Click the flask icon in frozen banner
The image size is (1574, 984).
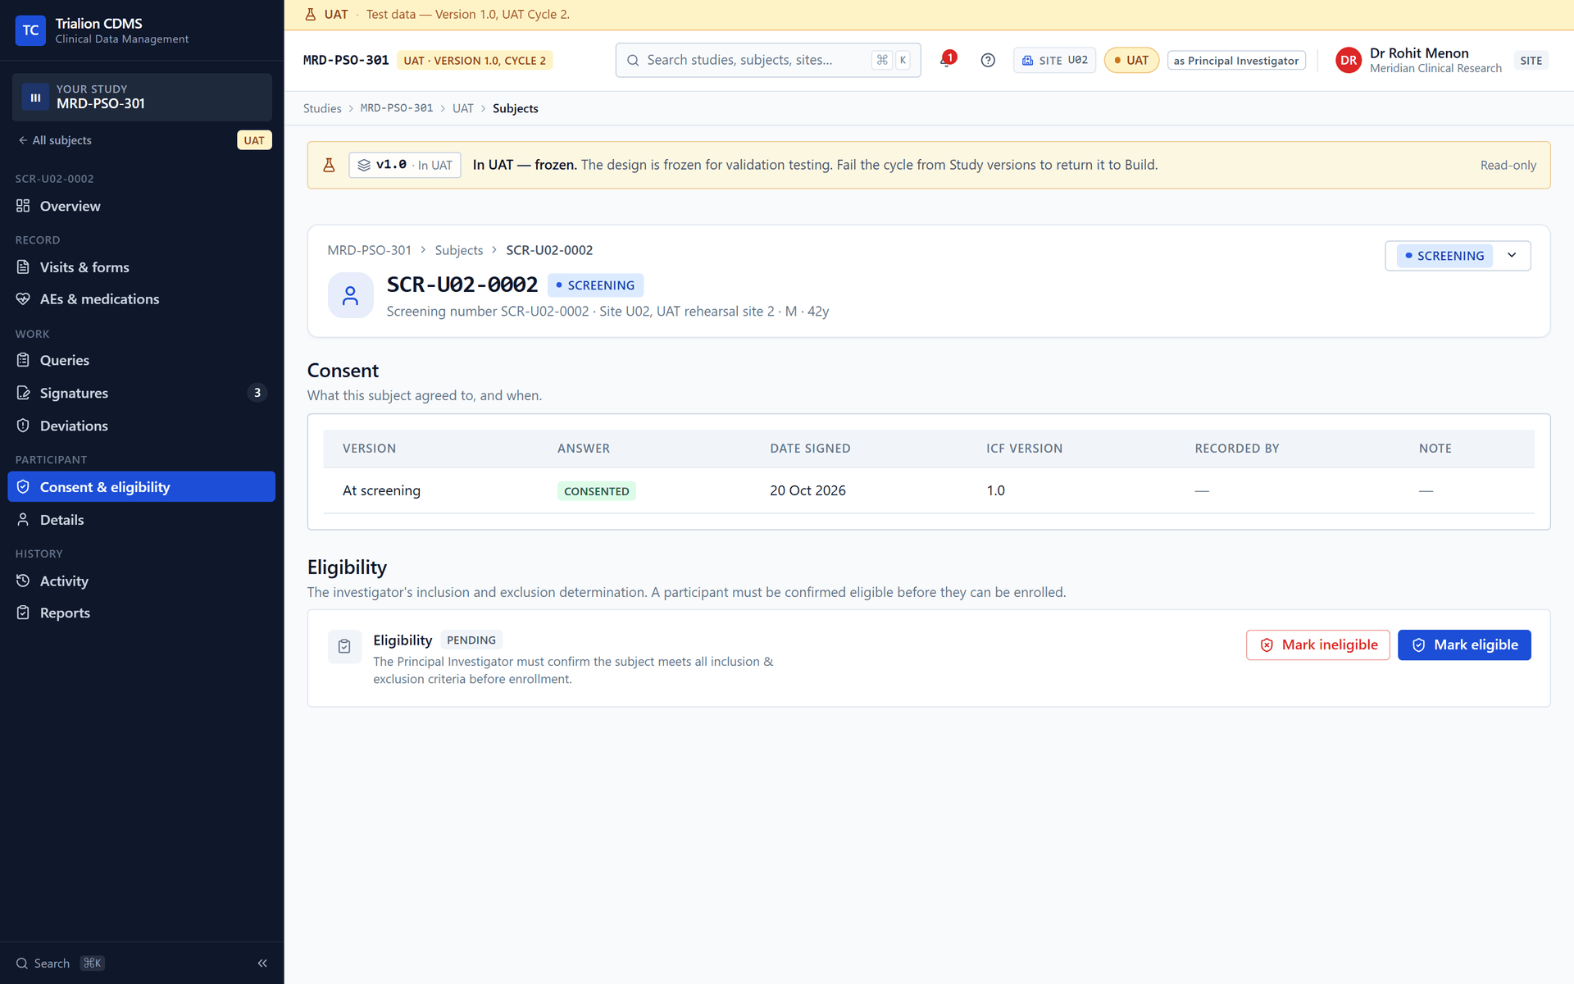point(329,165)
